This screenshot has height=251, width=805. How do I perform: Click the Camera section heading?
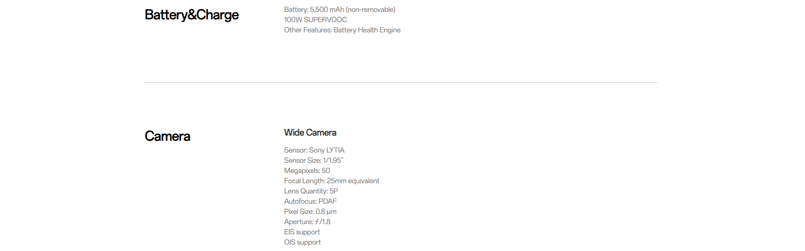167,136
